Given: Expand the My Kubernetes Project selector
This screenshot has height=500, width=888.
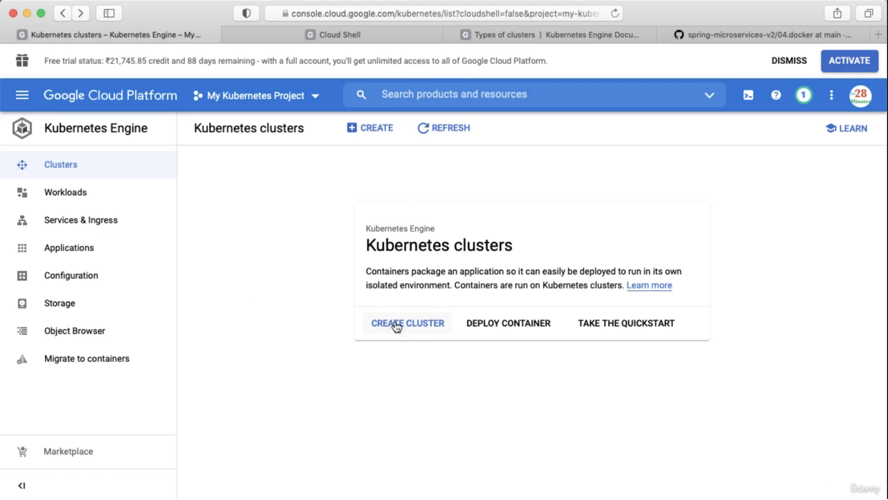Looking at the screenshot, I should 256,96.
